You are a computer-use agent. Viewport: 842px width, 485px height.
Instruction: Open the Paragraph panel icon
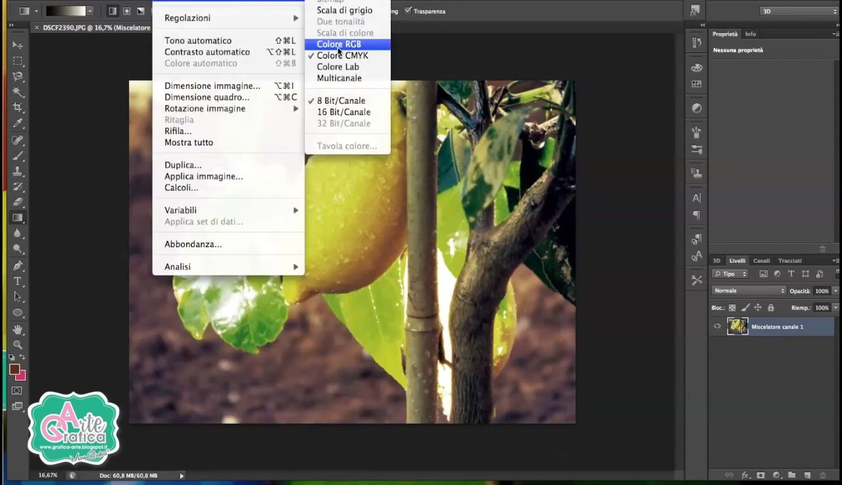(697, 215)
